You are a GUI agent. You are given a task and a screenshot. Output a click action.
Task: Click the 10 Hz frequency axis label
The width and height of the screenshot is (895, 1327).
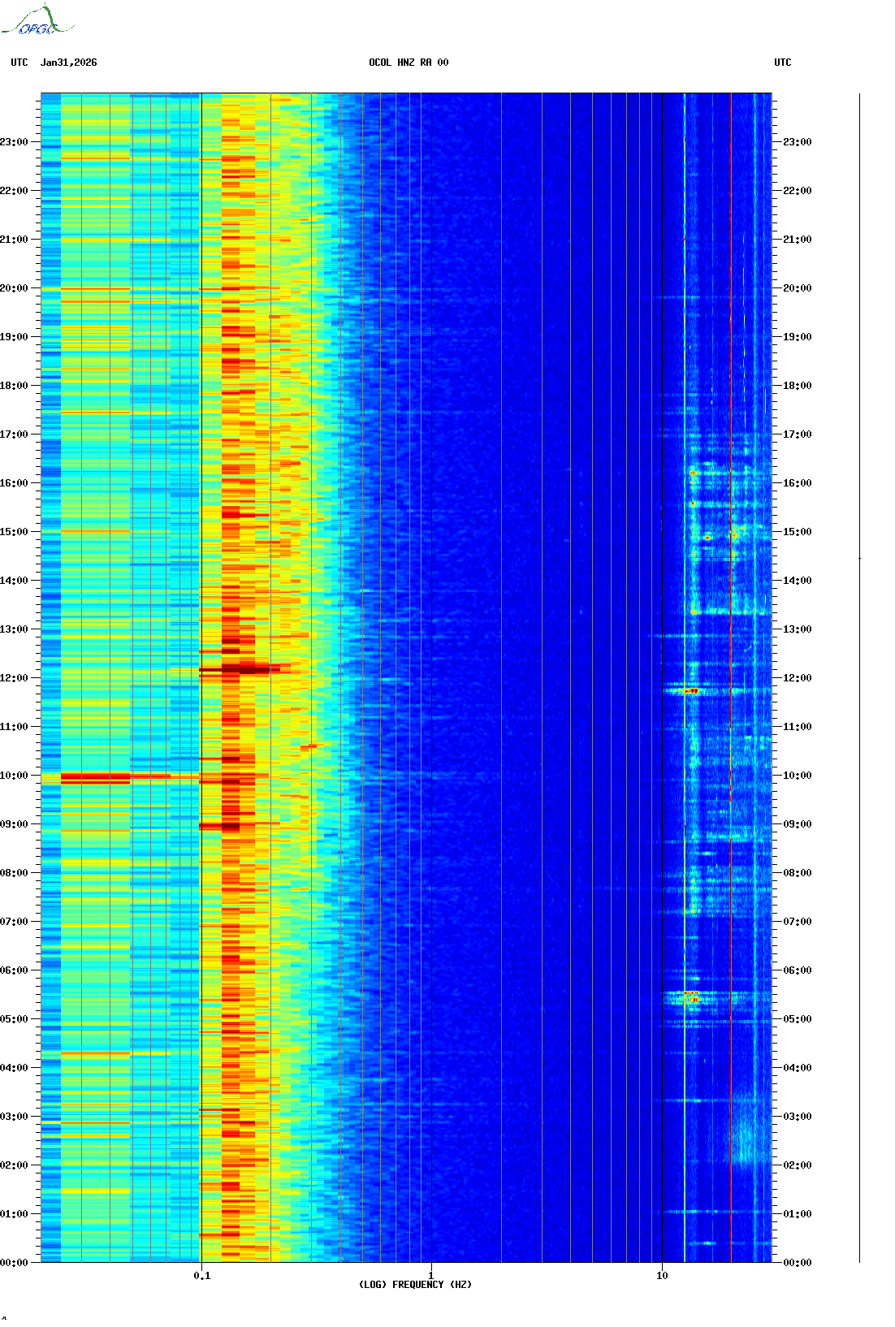[x=662, y=1276]
